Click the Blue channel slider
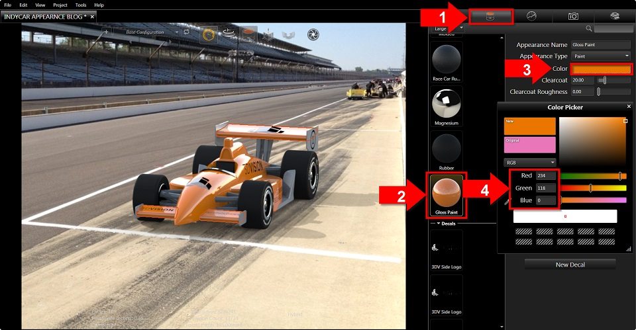 tap(594, 200)
